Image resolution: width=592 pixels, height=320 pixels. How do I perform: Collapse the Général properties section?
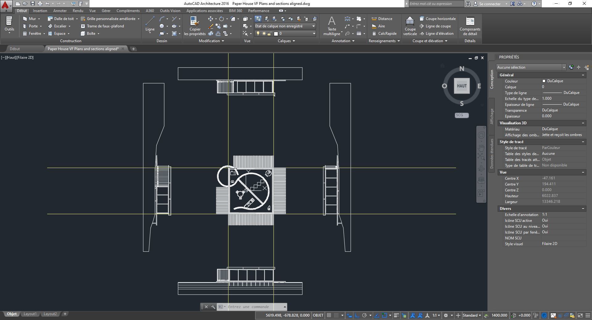pyautogui.click(x=583, y=75)
